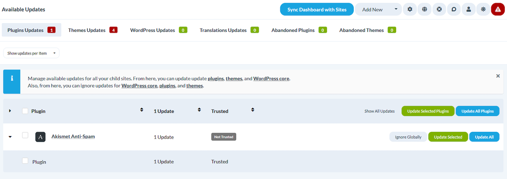Collapse the Akismet Anti-Spam row arrow
This screenshot has width=507, height=179.
coord(10,137)
